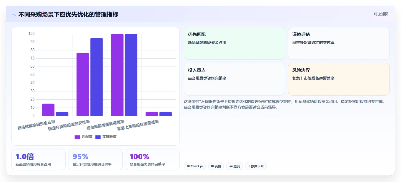
Task: Click the 谨慎评估 matrix card
Action: [x=339, y=43]
